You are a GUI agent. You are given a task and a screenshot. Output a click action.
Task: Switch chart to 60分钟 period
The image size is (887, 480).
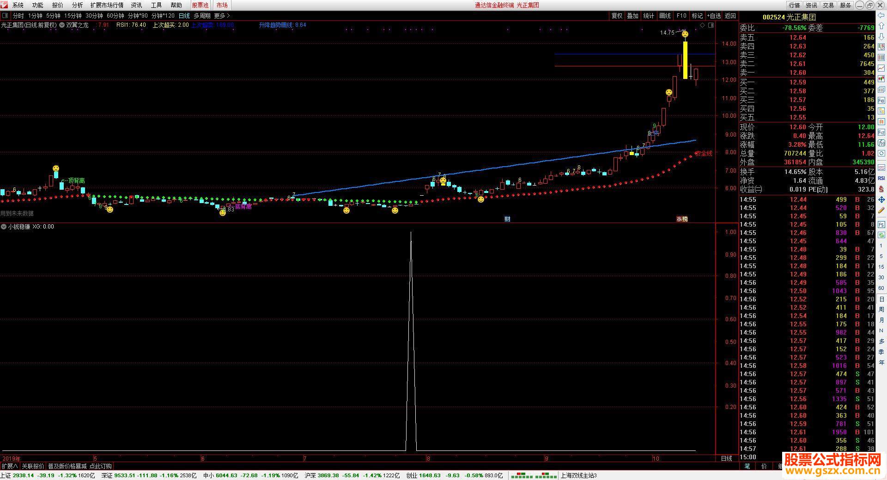(115, 16)
